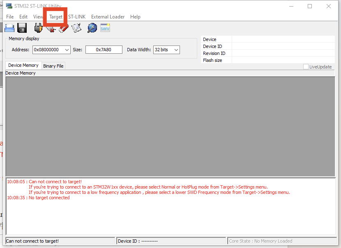Switch to the Binary File tab
This screenshot has width=341, height=248.
(x=53, y=66)
